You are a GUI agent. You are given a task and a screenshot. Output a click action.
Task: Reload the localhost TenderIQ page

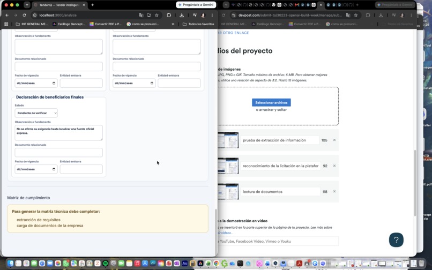(x=24, y=15)
